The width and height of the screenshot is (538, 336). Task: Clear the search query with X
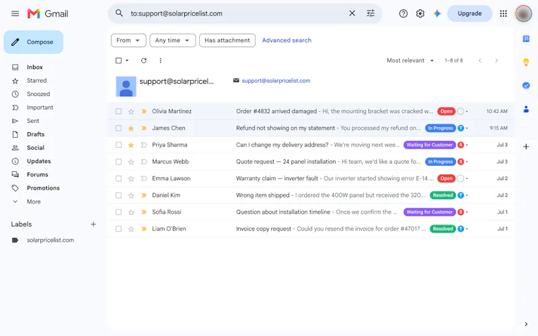click(x=352, y=13)
